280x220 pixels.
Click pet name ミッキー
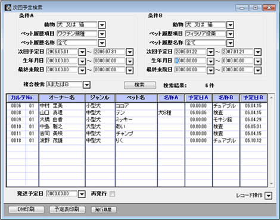pos(124,120)
